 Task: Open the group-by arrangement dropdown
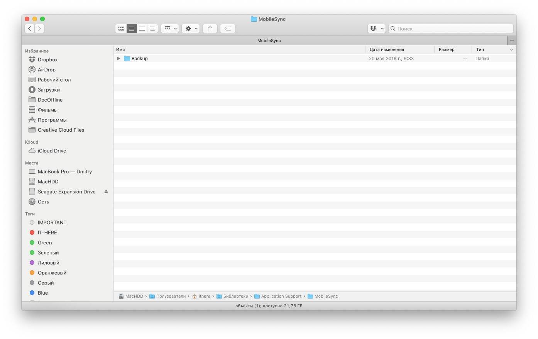coord(170,29)
